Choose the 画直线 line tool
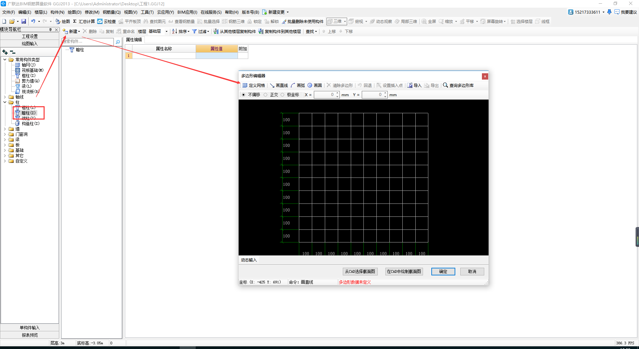The height and width of the screenshot is (349, 639). 279,86
